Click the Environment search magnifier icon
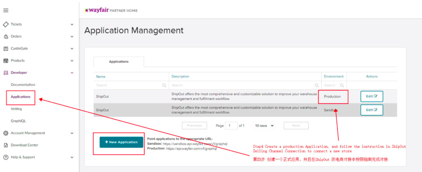This screenshot has height=172, width=422. 342,85
